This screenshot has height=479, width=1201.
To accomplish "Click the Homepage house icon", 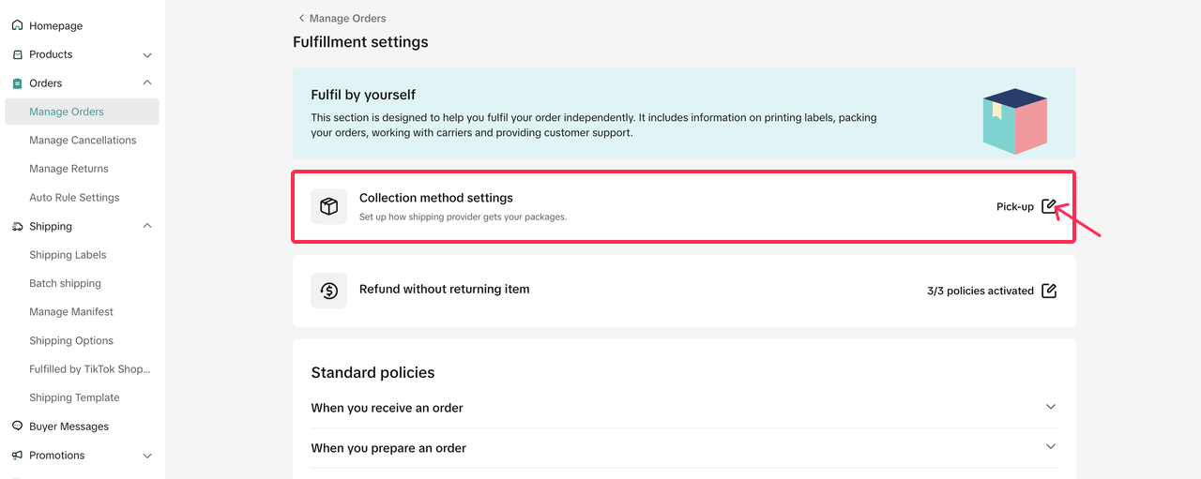I will pyautogui.click(x=17, y=25).
